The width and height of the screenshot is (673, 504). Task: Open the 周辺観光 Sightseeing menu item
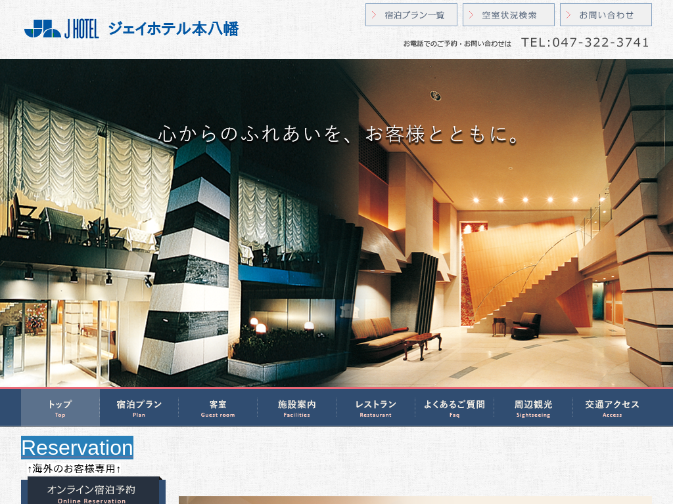(533, 408)
